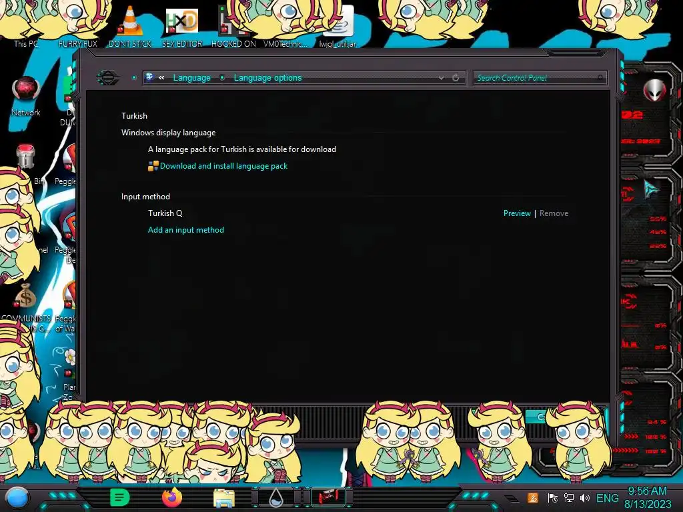Add an input method
Screen dimensions: 683x512
186,230
